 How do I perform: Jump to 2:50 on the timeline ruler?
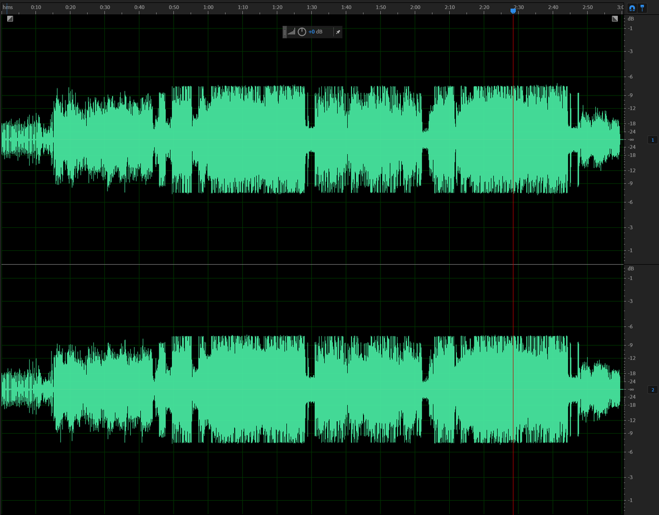588,7
